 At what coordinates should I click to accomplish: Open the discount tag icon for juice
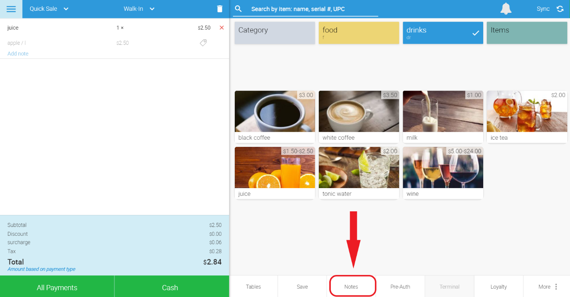point(203,42)
